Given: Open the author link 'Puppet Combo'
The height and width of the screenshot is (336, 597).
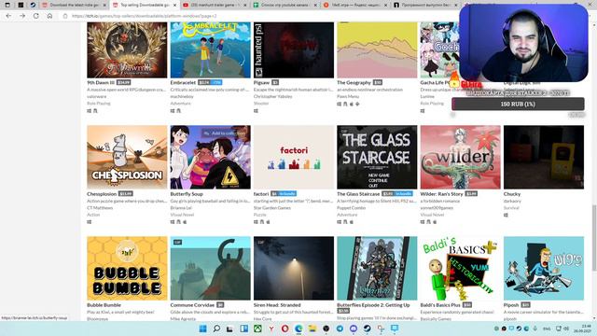Looking at the screenshot, I should pyautogui.click(x=351, y=208).
